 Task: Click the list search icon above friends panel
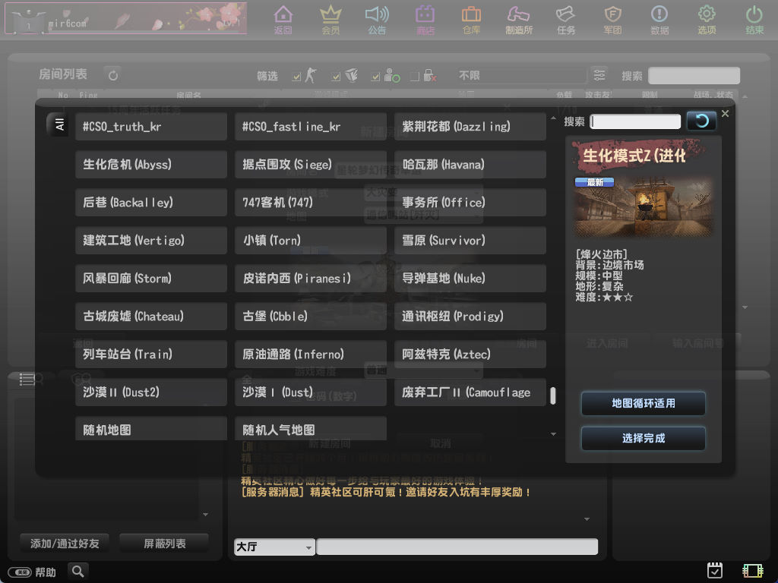[x=30, y=380]
